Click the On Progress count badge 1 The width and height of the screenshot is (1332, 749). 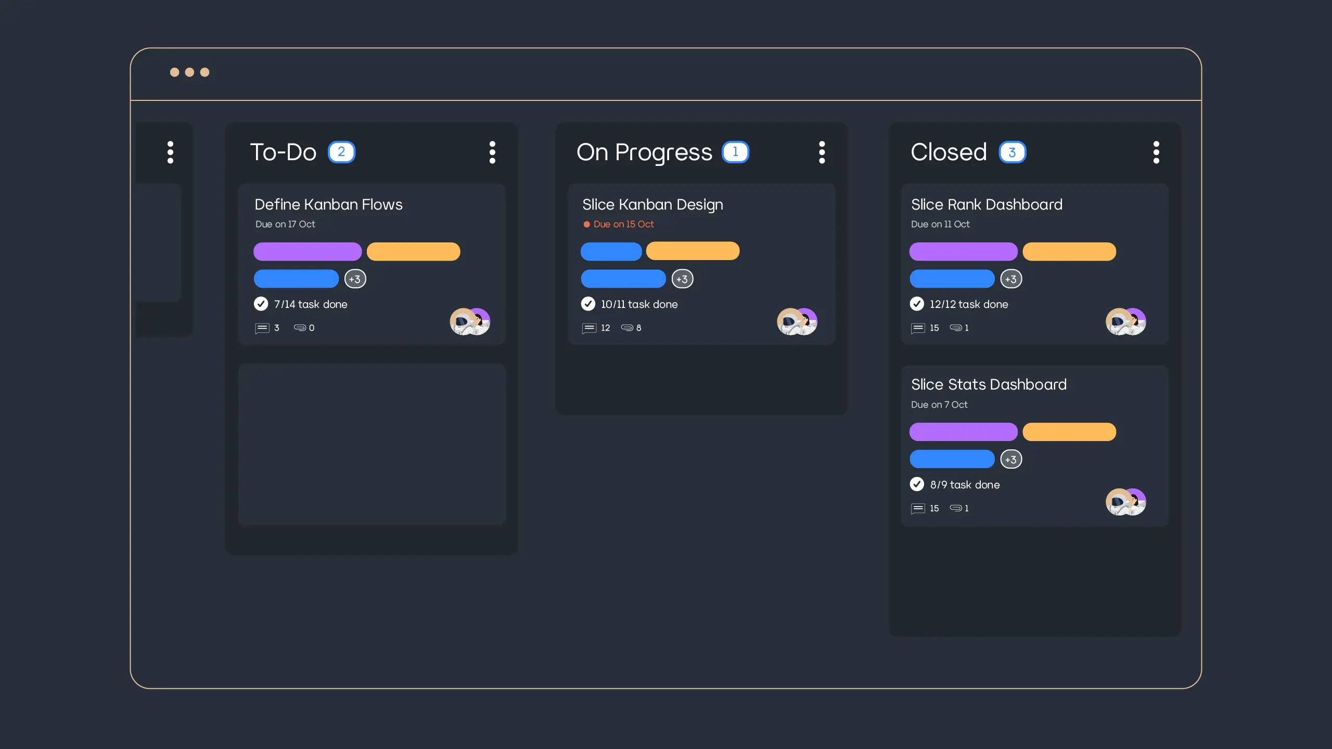point(735,152)
